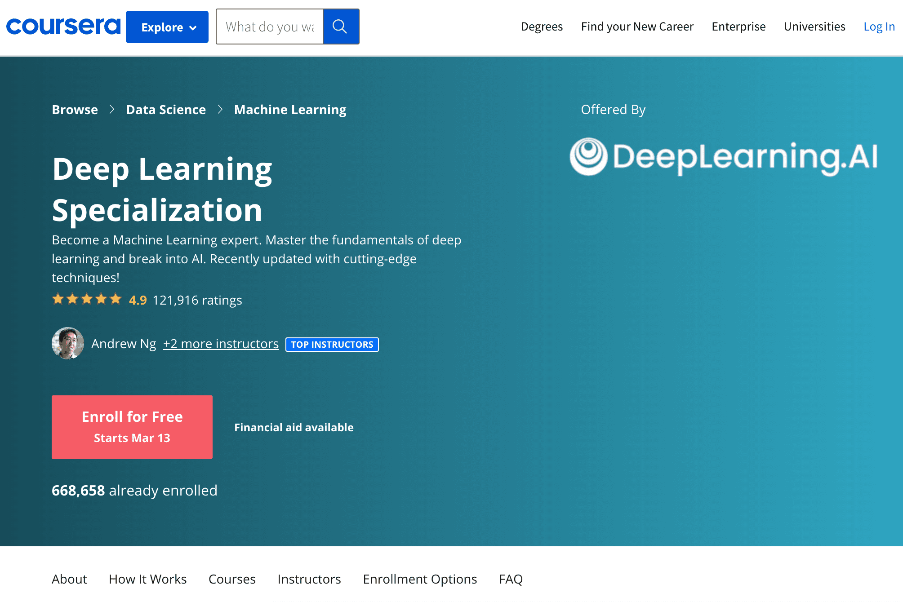
Task: Click the fifth rating star
Action: (115, 298)
